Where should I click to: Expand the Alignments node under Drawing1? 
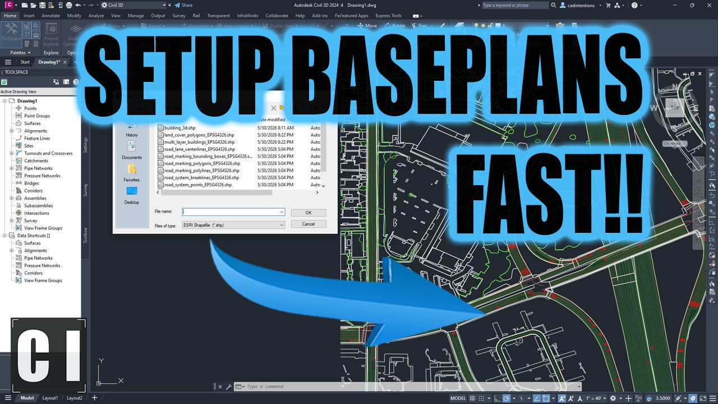pos(12,131)
